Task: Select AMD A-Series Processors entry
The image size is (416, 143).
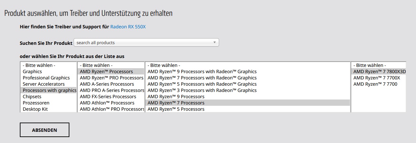Action: click(107, 84)
